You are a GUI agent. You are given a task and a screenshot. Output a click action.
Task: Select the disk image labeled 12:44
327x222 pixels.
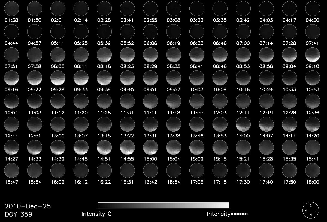(x=11, y=124)
